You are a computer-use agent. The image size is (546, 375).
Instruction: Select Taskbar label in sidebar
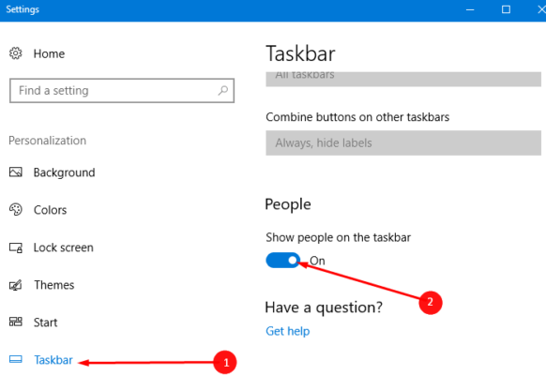(53, 360)
